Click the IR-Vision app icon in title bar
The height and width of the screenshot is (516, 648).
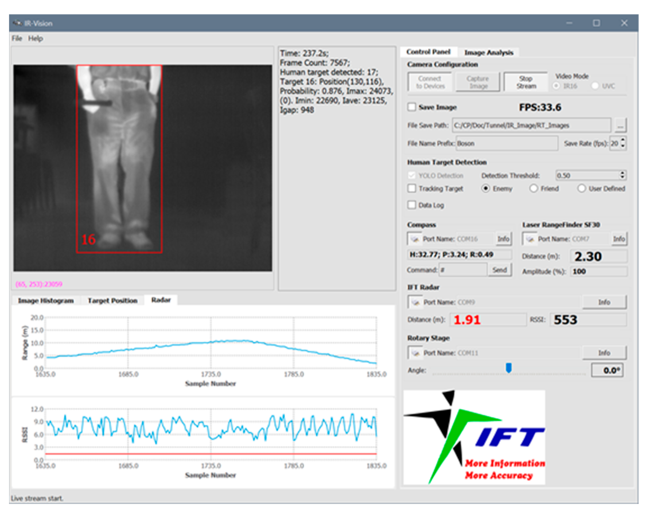pyautogui.click(x=17, y=23)
